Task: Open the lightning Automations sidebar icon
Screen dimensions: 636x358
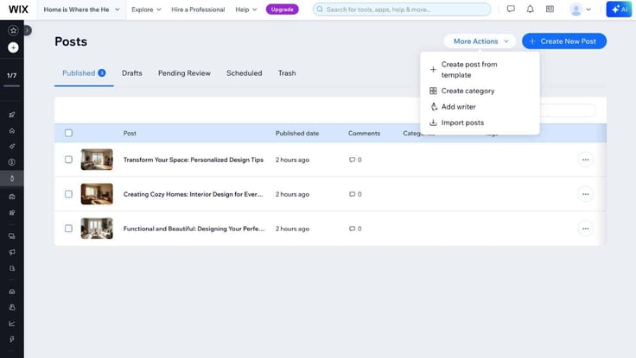Action: (12, 339)
